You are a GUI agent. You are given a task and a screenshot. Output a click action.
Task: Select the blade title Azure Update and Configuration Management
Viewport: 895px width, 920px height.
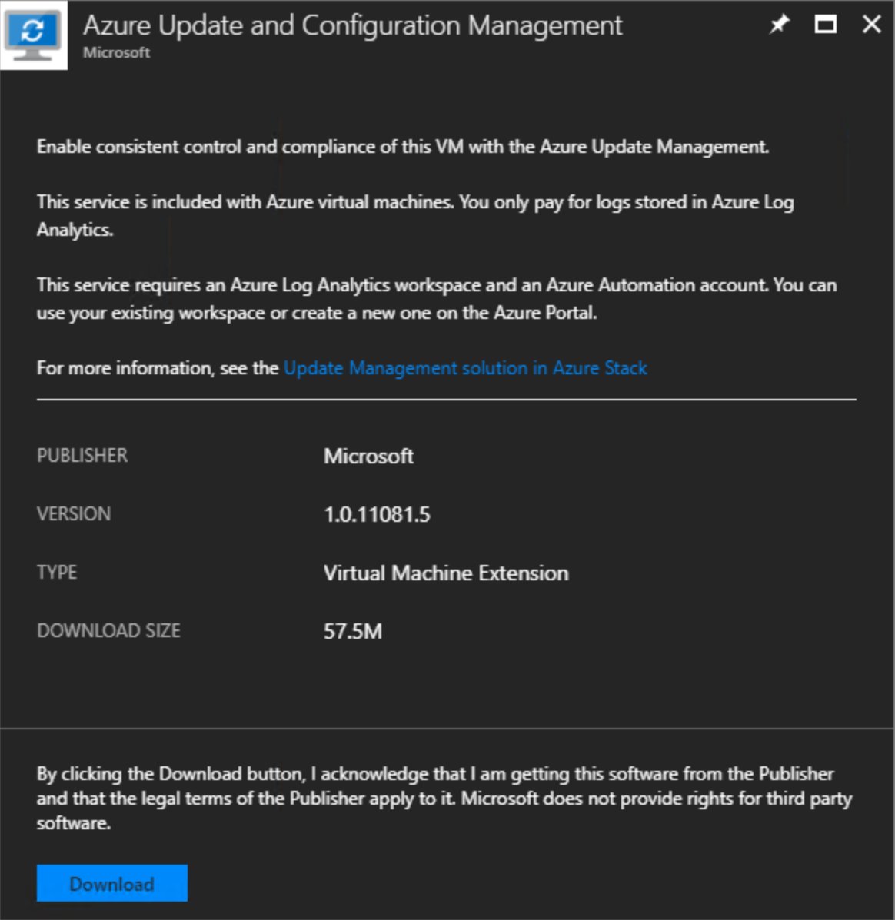tap(353, 25)
